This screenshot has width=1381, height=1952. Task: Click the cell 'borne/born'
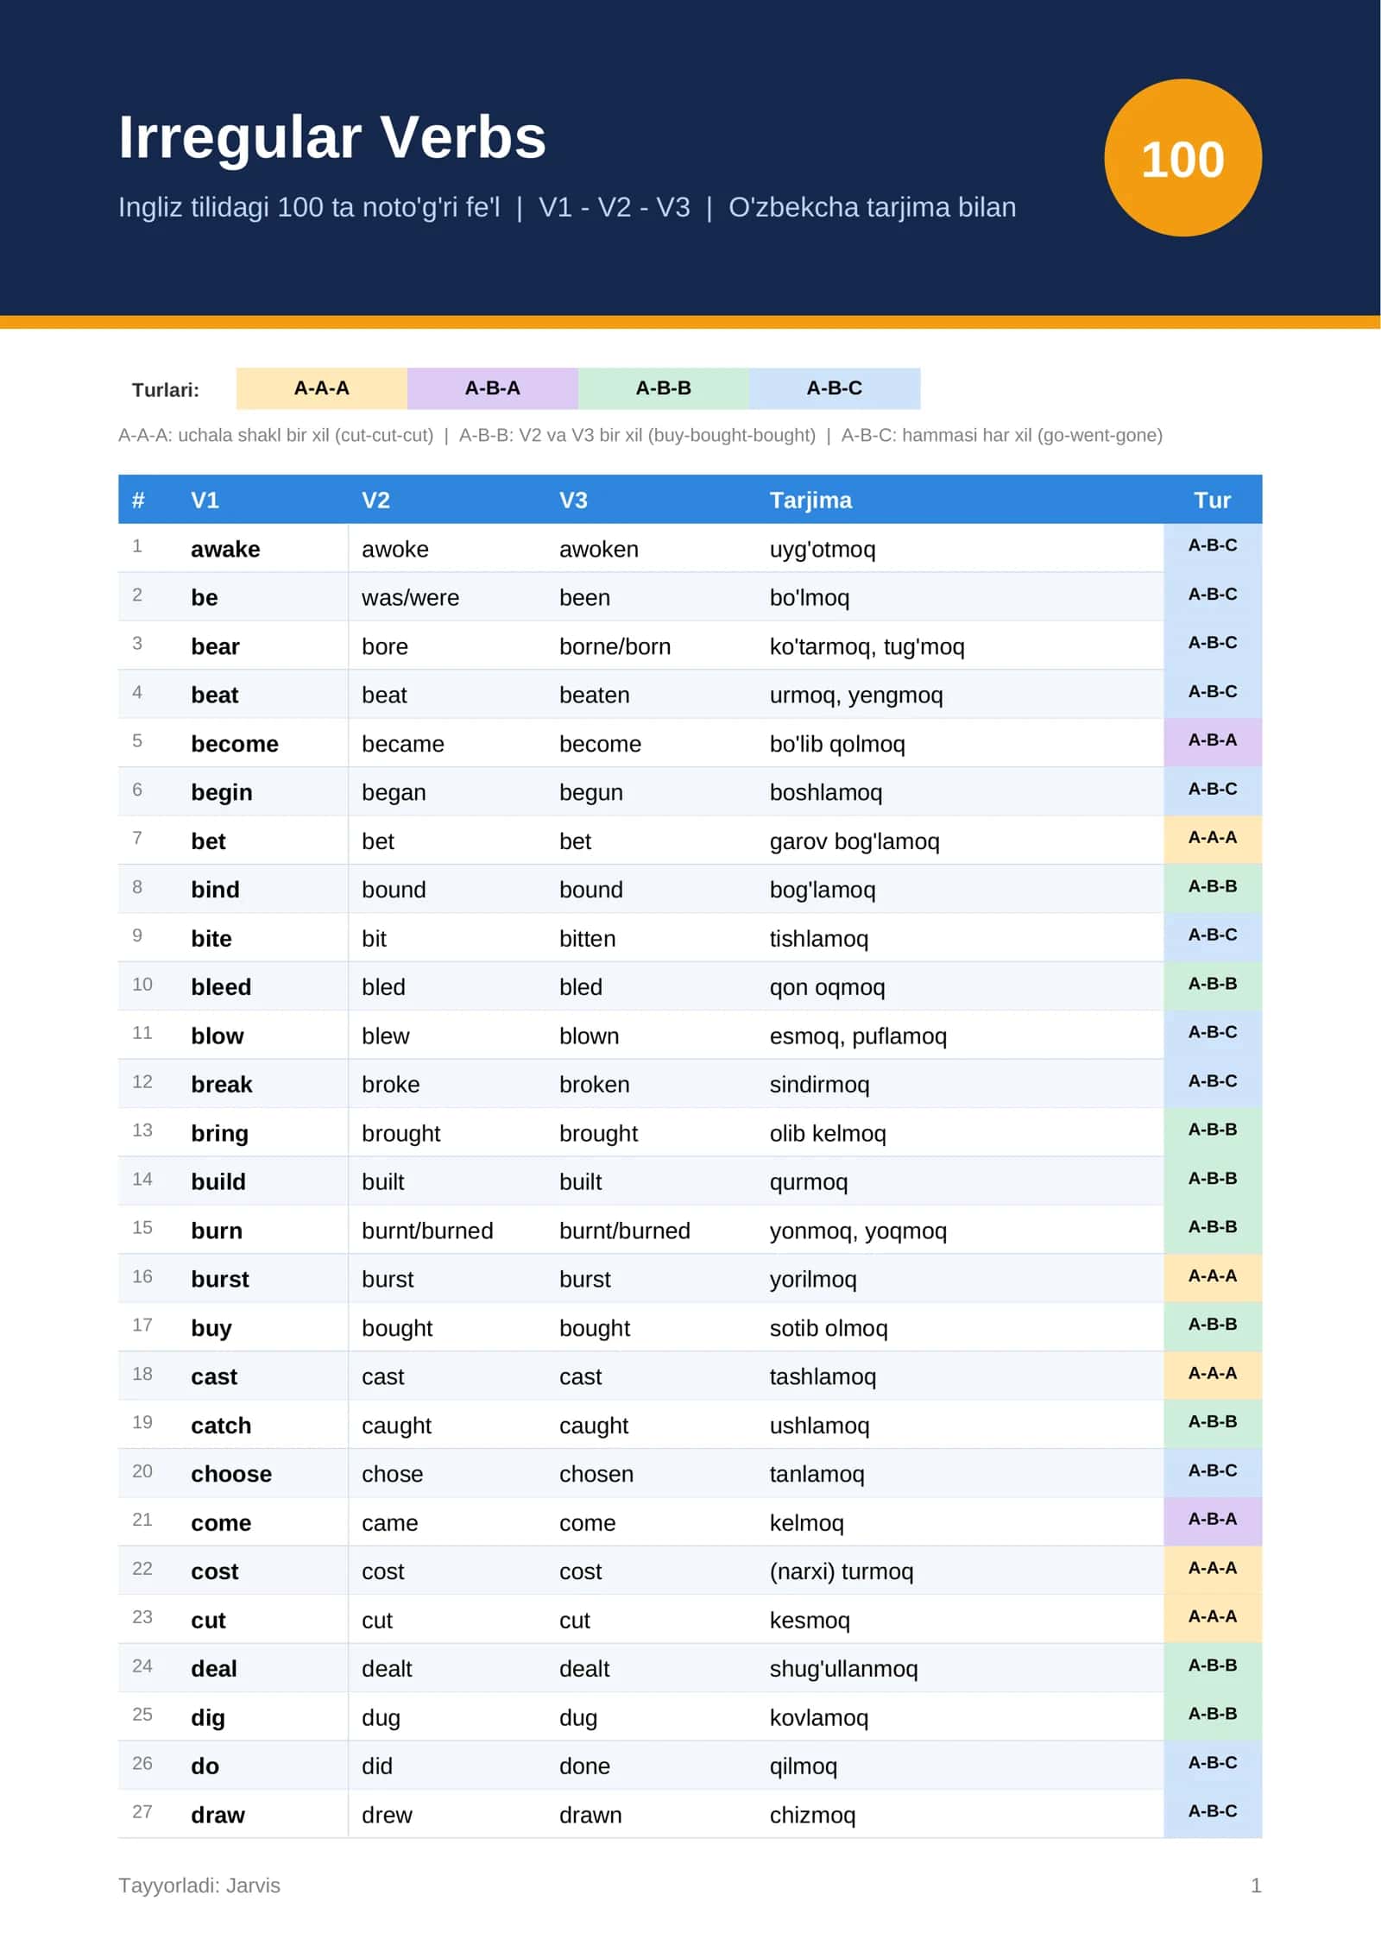615,646
